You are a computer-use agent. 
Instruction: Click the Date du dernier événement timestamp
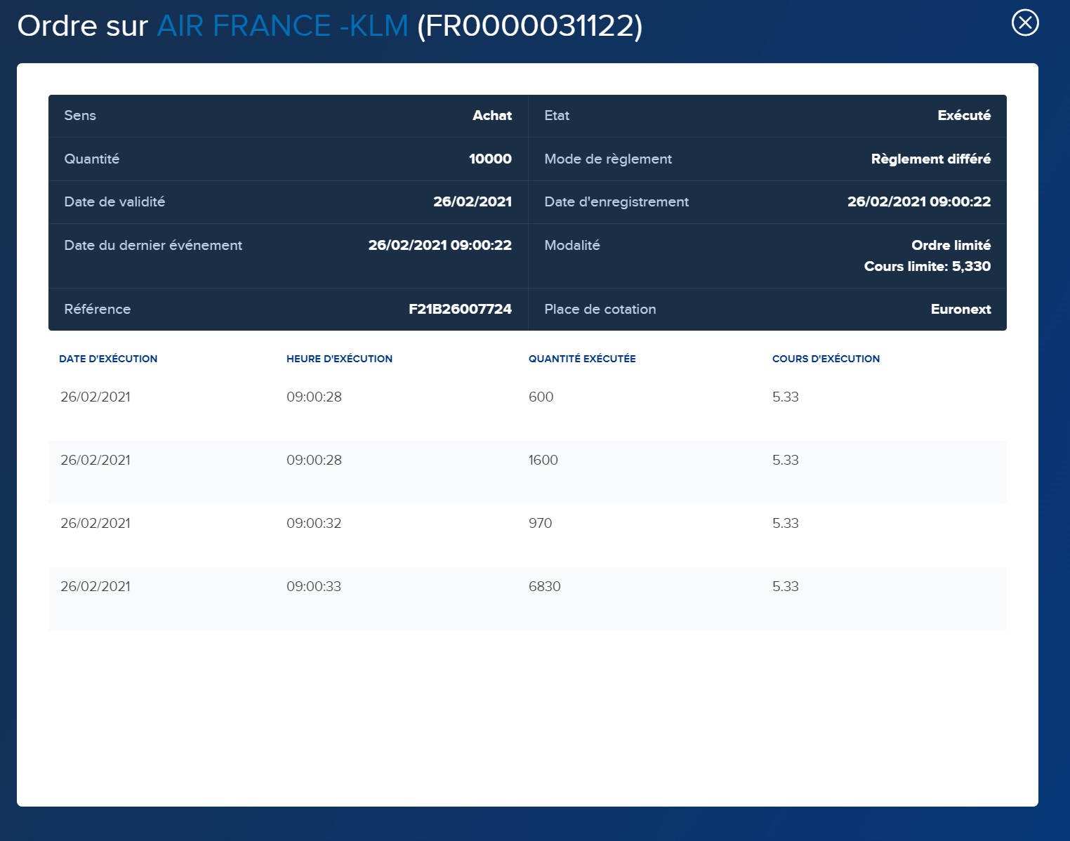440,245
